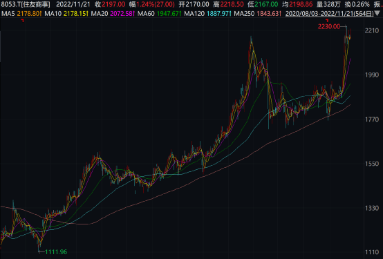Image resolution: width=383 pixels, height=259 pixels.
Task: Select the MA5 indicator value 2178.80
Action: point(29,14)
